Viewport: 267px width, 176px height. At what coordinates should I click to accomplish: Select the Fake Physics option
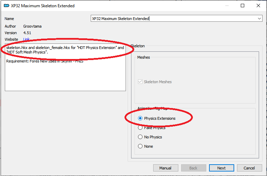140,128
